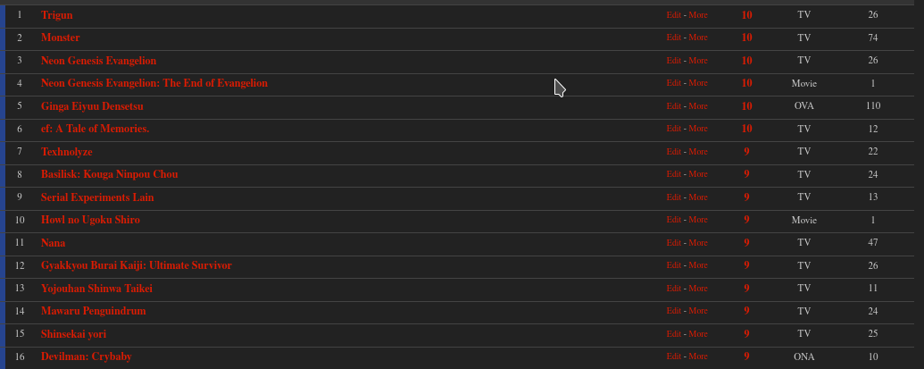Expand More details for ef: A Tale of Memories
Screen dimensions: 924x369
point(698,129)
